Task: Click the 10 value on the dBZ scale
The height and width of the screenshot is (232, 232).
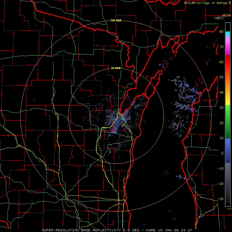Action: click(221, 138)
